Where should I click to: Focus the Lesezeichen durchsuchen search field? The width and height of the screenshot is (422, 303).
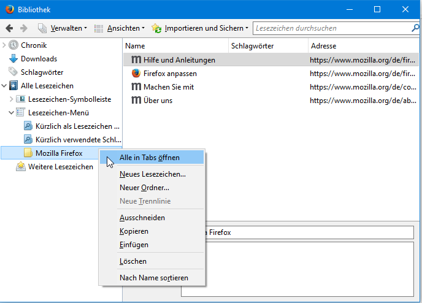[330, 28]
